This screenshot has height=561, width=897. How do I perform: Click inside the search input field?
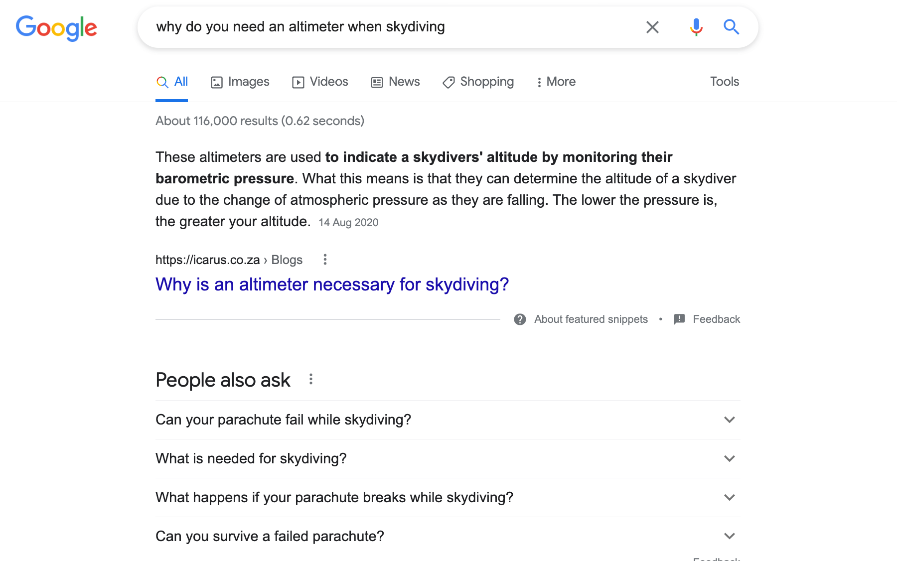349,27
